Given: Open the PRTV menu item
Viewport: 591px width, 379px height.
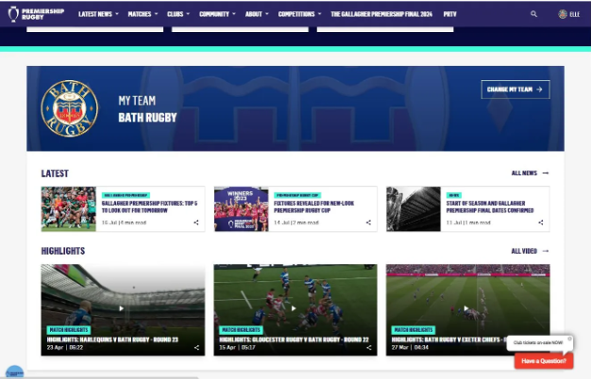Looking at the screenshot, I should (449, 14).
